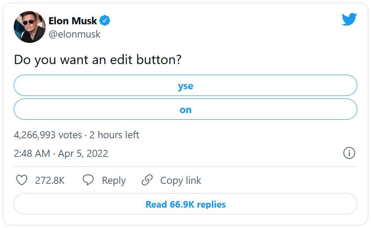Choose the "on" poll option
Viewport: 371px width, 228px height.
pyautogui.click(x=185, y=110)
